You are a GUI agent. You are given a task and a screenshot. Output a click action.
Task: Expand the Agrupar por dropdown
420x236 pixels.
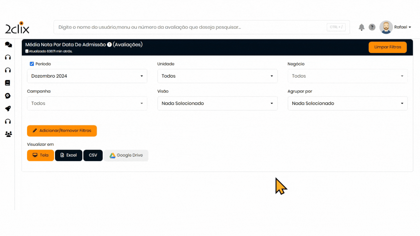[347, 103]
